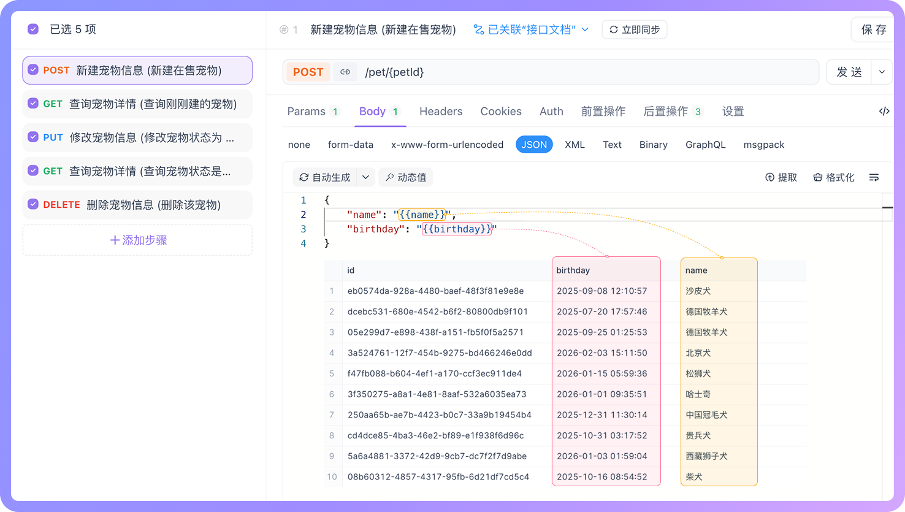Viewport: 905px width, 512px height.
Task: Select the msgpack body type
Action: click(x=764, y=145)
